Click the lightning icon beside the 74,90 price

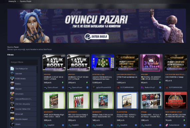184,120
